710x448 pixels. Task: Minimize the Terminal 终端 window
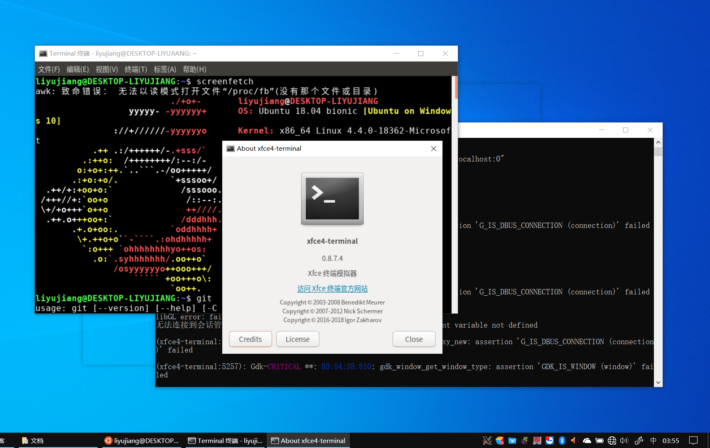coord(397,54)
